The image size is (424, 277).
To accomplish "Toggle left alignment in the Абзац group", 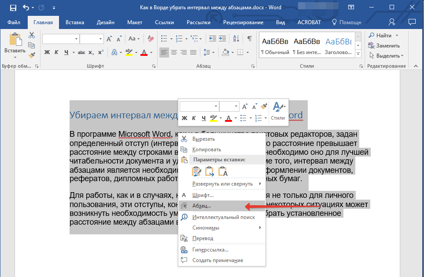I will [x=164, y=53].
